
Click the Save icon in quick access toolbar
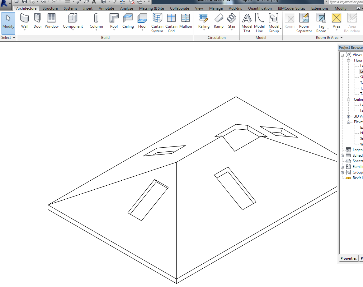(25, 2)
